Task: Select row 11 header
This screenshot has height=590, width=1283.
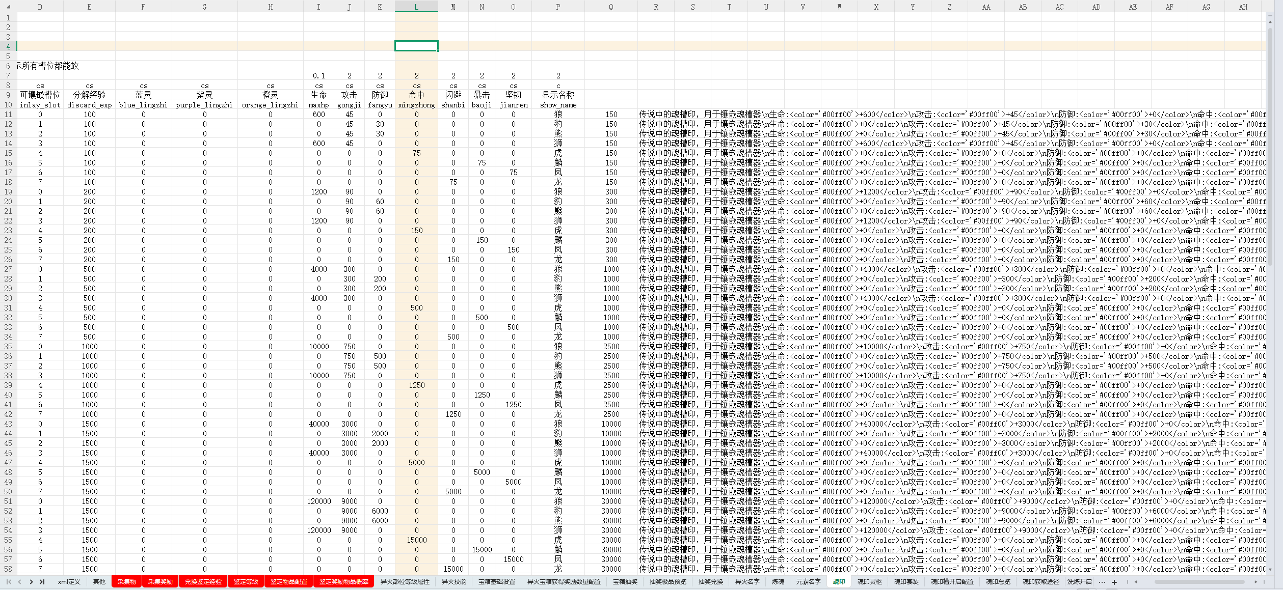Action: point(8,115)
